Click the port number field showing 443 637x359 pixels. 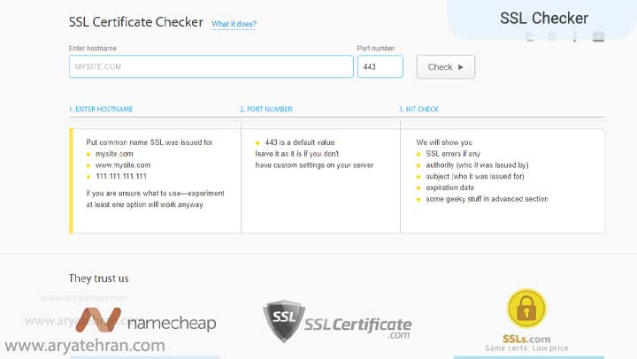380,66
